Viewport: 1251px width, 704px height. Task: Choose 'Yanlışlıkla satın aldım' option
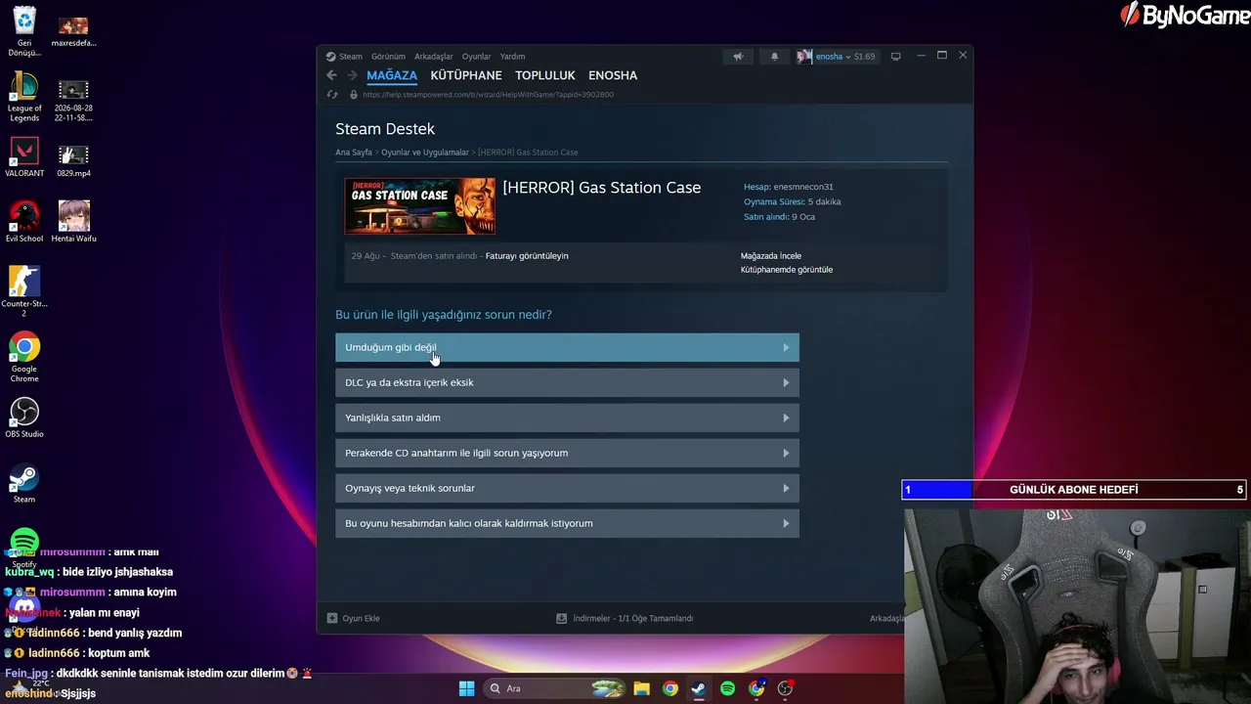567,418
